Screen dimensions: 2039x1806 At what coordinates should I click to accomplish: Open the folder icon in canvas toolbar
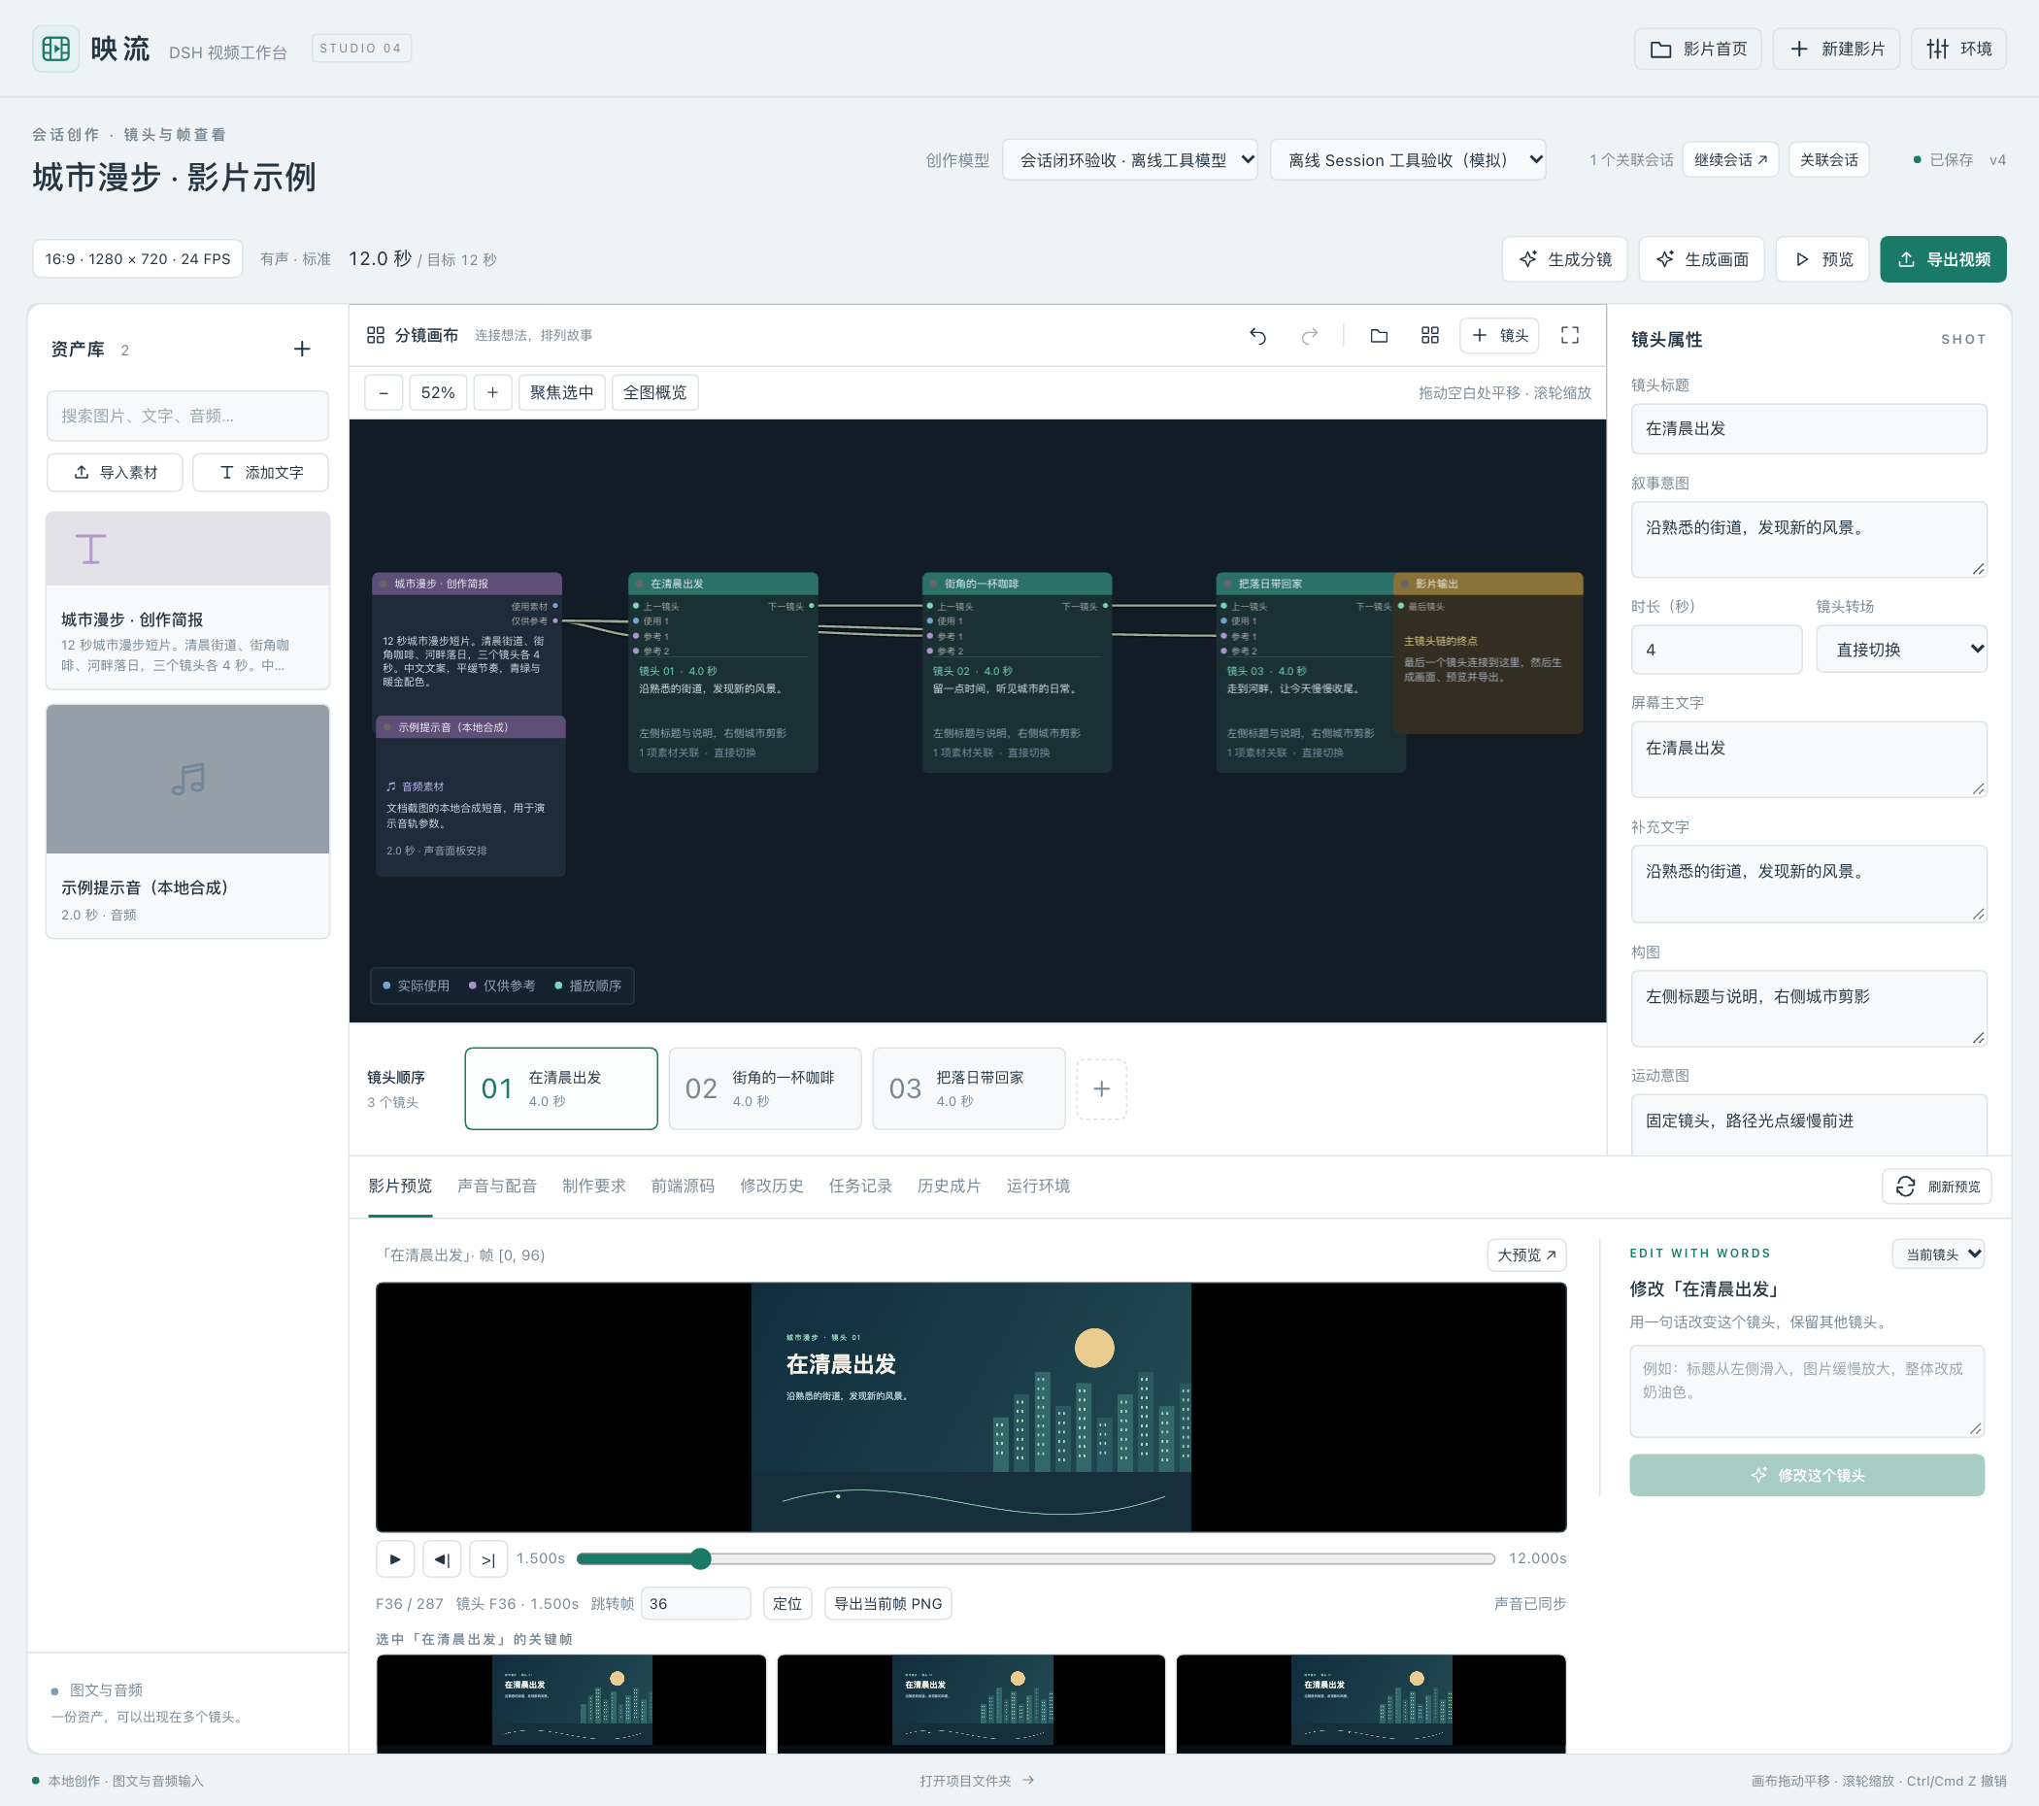pos(1379,336)
